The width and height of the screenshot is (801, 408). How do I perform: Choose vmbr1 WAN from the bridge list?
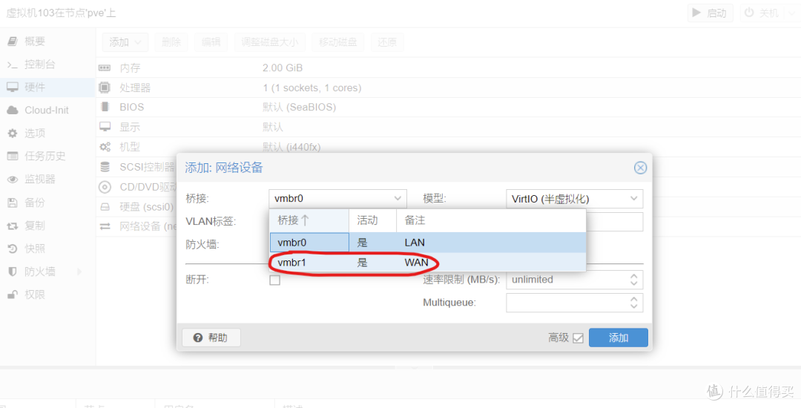coord(428,263)
